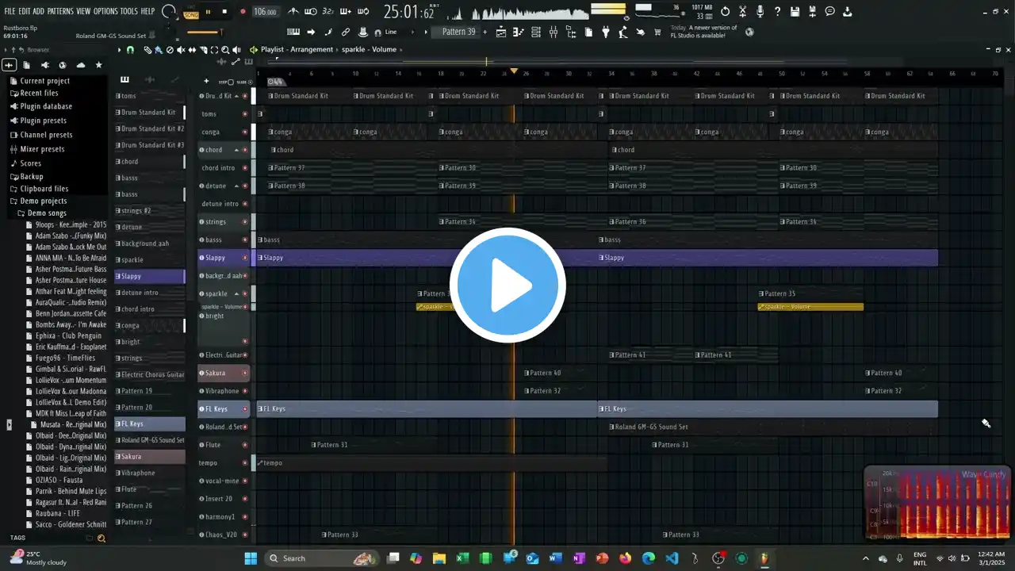
Task: Select the playlist zoom magnifier tool
Action: 225,50
